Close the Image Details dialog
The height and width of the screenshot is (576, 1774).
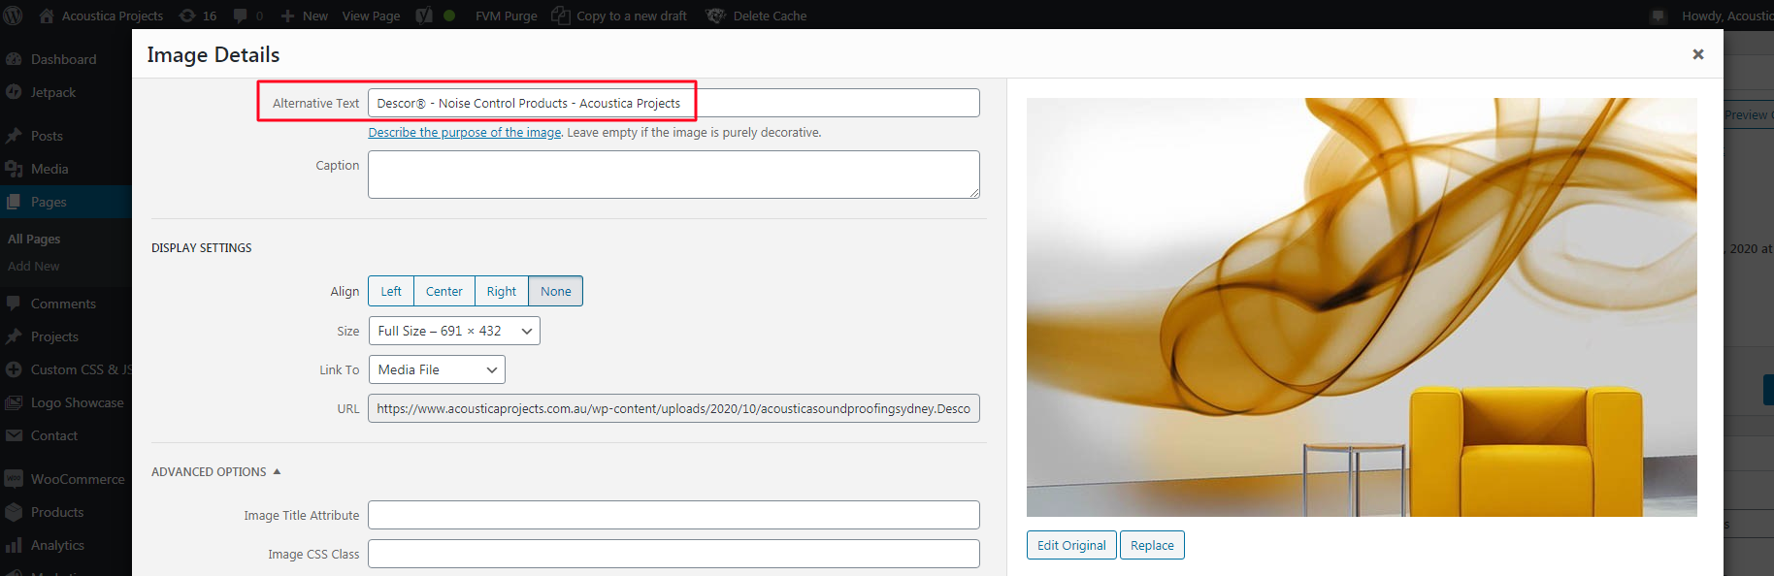pos(1697,54)
